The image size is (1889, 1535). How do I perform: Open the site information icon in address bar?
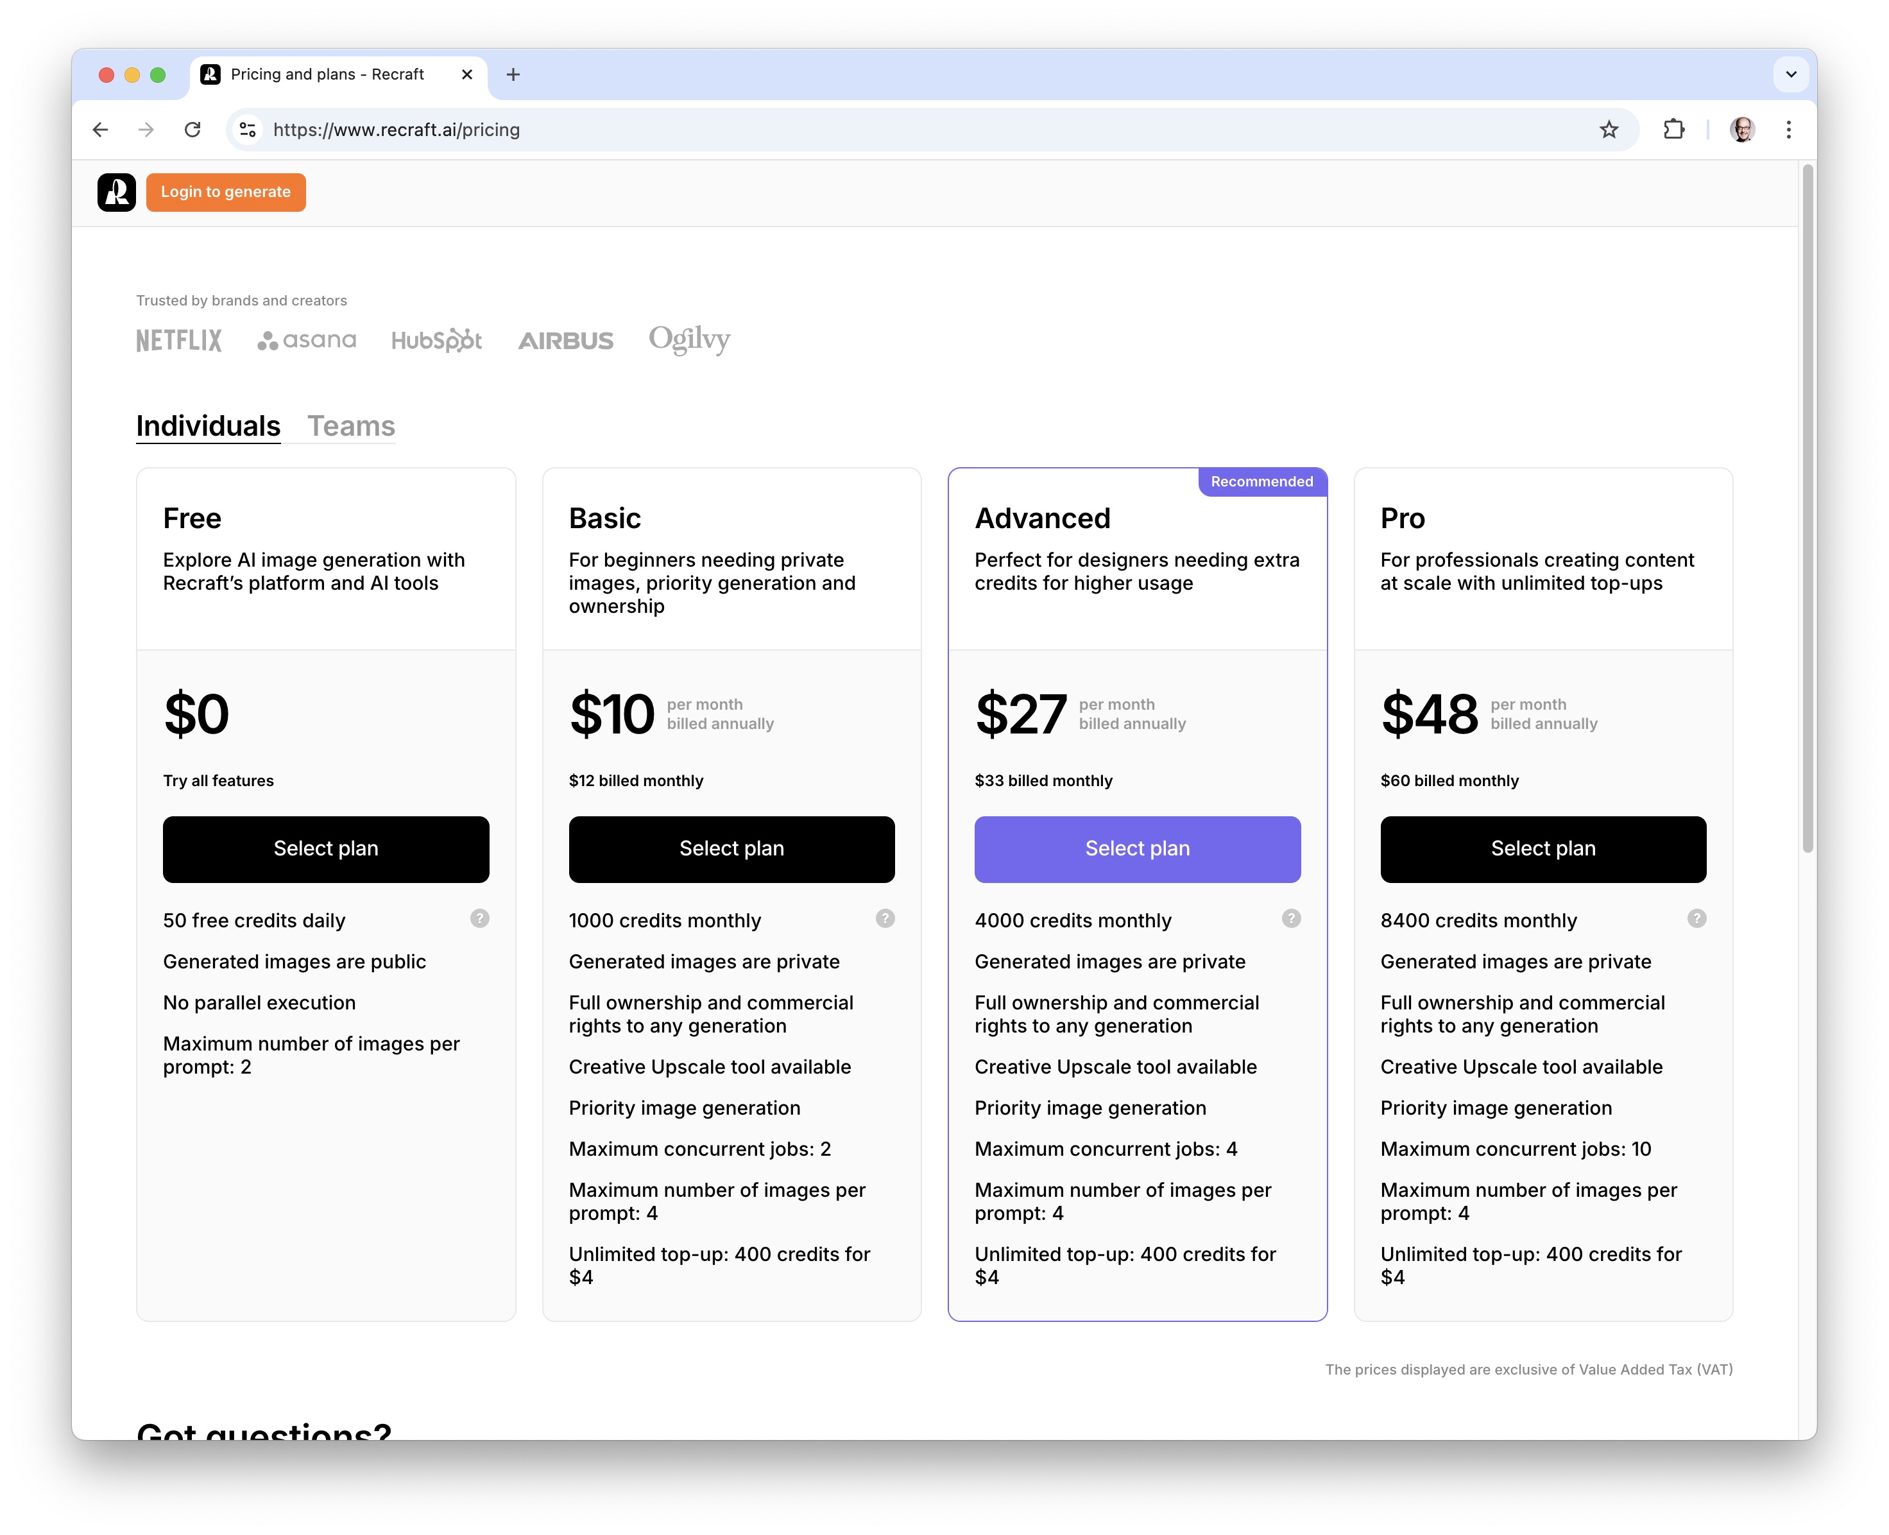248,130
